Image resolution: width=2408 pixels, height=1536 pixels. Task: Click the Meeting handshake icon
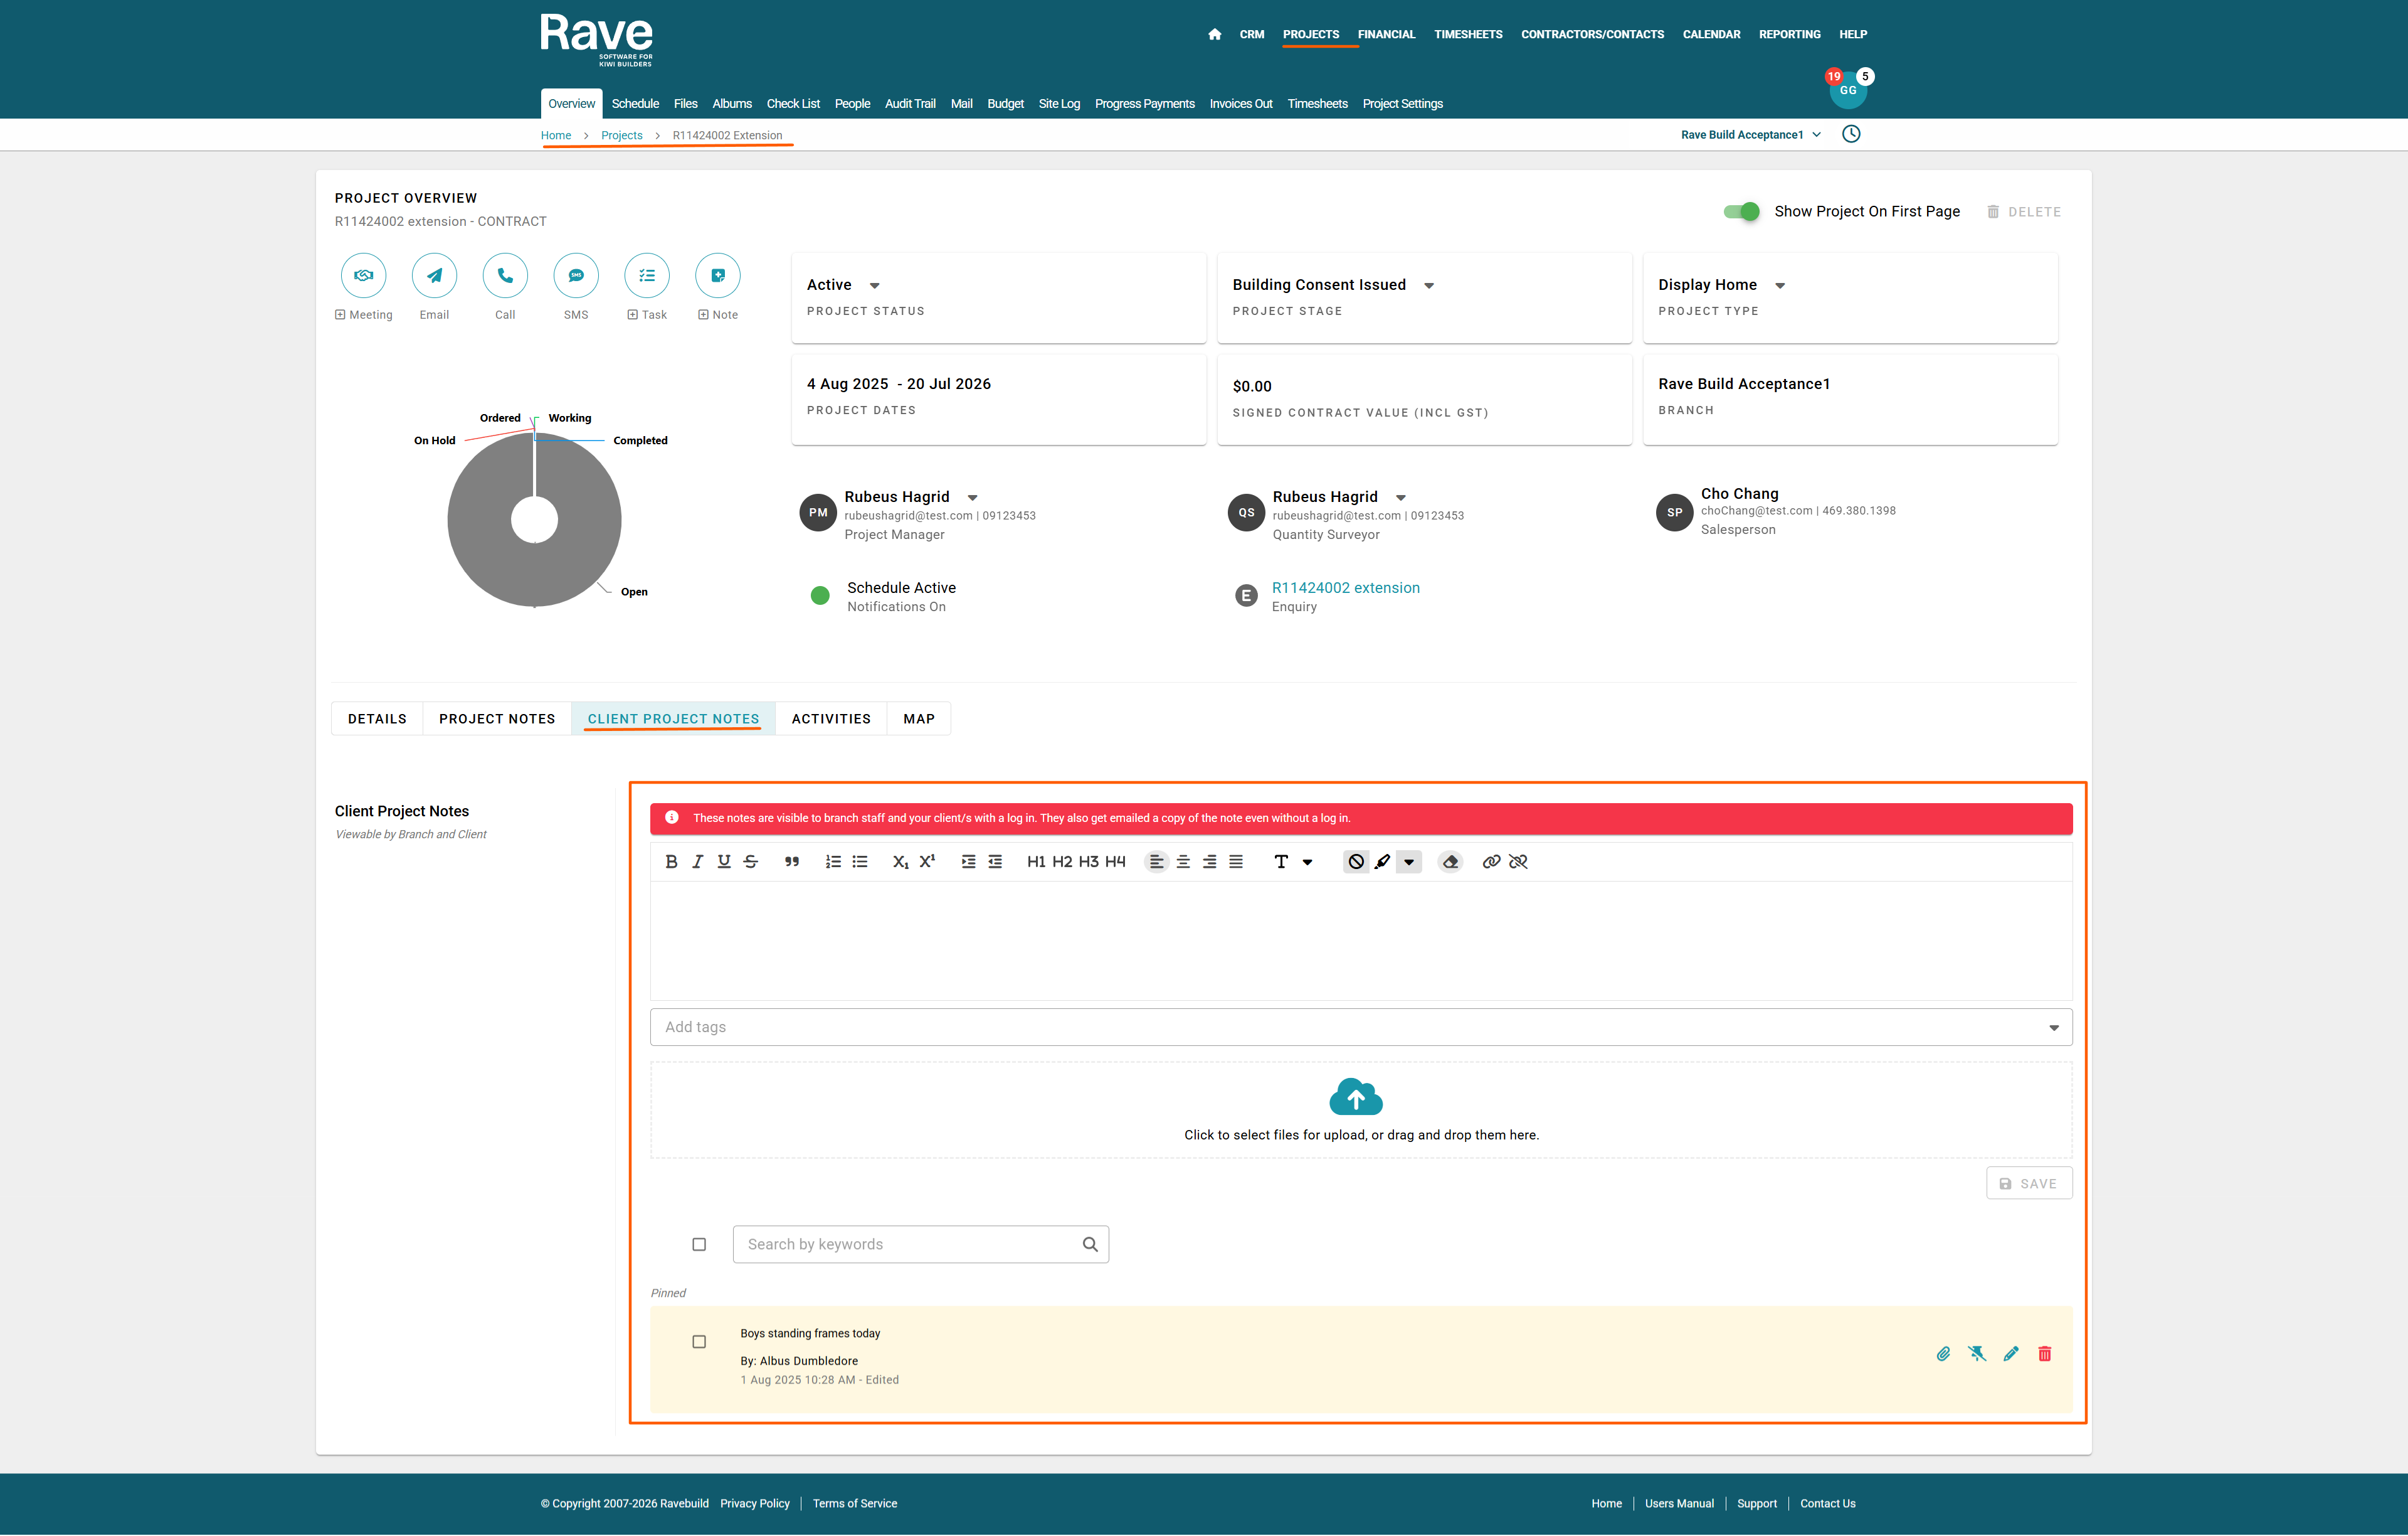coord(363,275)
